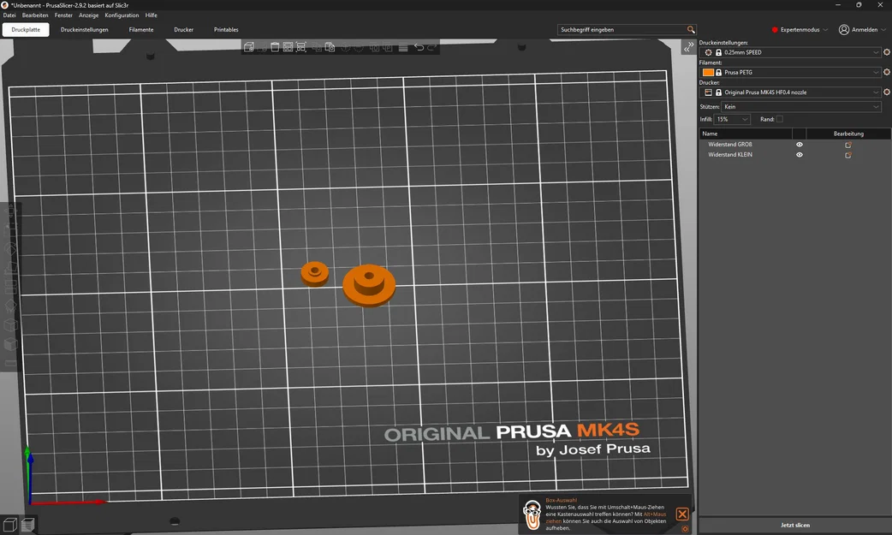This screenshot has width=892, height=535.
Task: Switch to sliced preview layers icon
Action: pos(28,524)
